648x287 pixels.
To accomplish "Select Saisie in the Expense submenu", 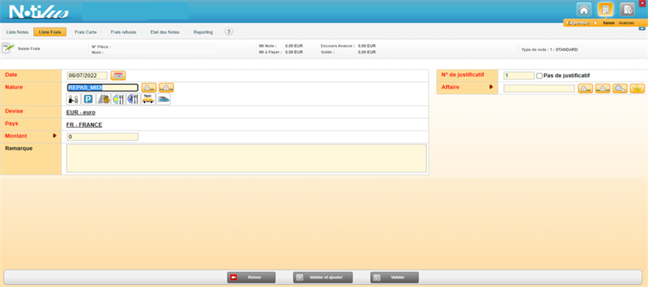I will pos(609,23).
